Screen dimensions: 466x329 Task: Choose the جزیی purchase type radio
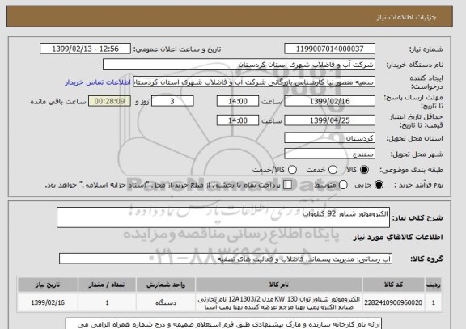(x=379, y=185)
